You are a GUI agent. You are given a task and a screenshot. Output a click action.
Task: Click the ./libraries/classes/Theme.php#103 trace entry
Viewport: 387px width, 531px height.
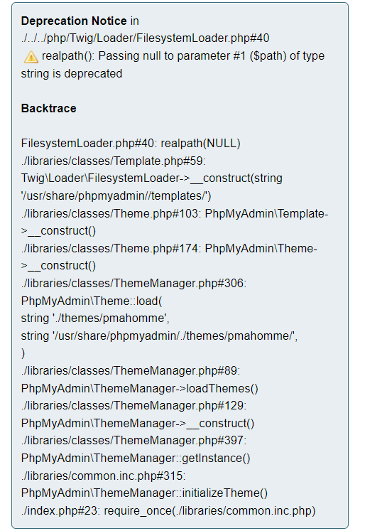[x=109, y=214]
